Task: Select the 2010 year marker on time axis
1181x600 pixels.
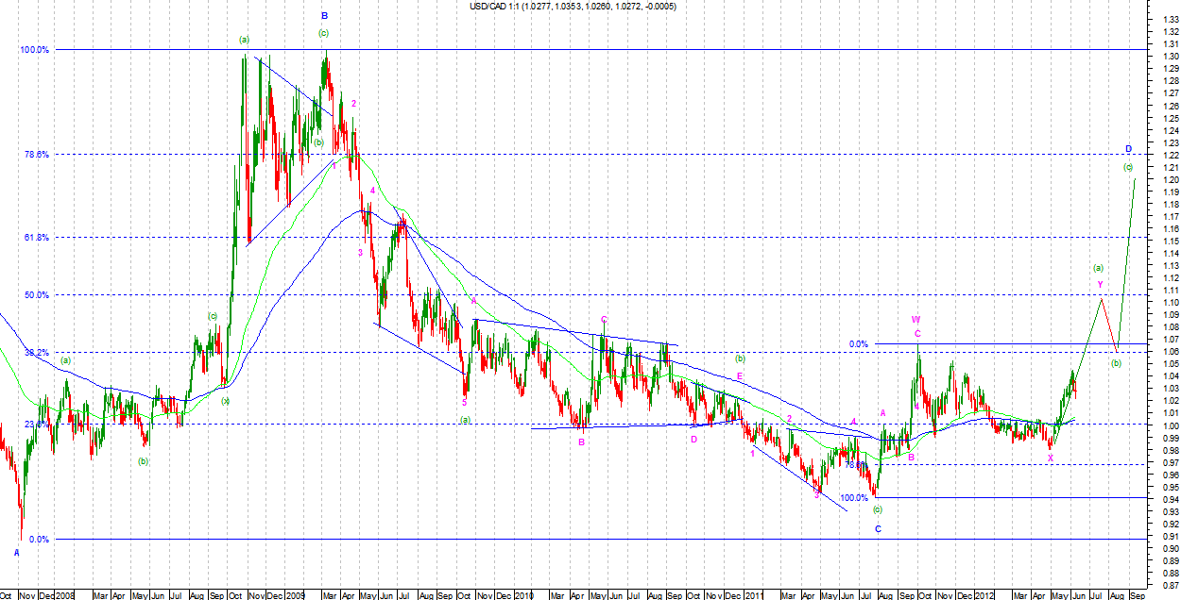Action: pos(527,594)
